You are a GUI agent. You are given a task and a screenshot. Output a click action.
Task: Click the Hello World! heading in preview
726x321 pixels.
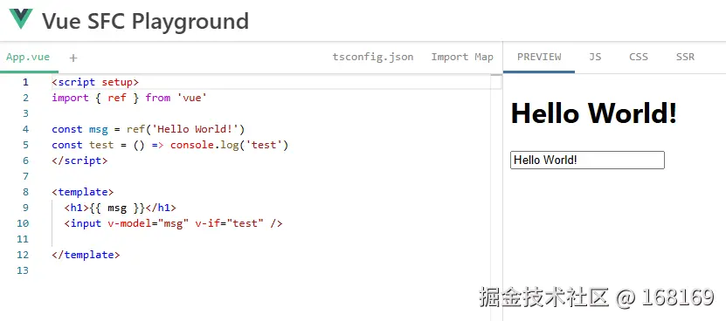tap(593, 113)
